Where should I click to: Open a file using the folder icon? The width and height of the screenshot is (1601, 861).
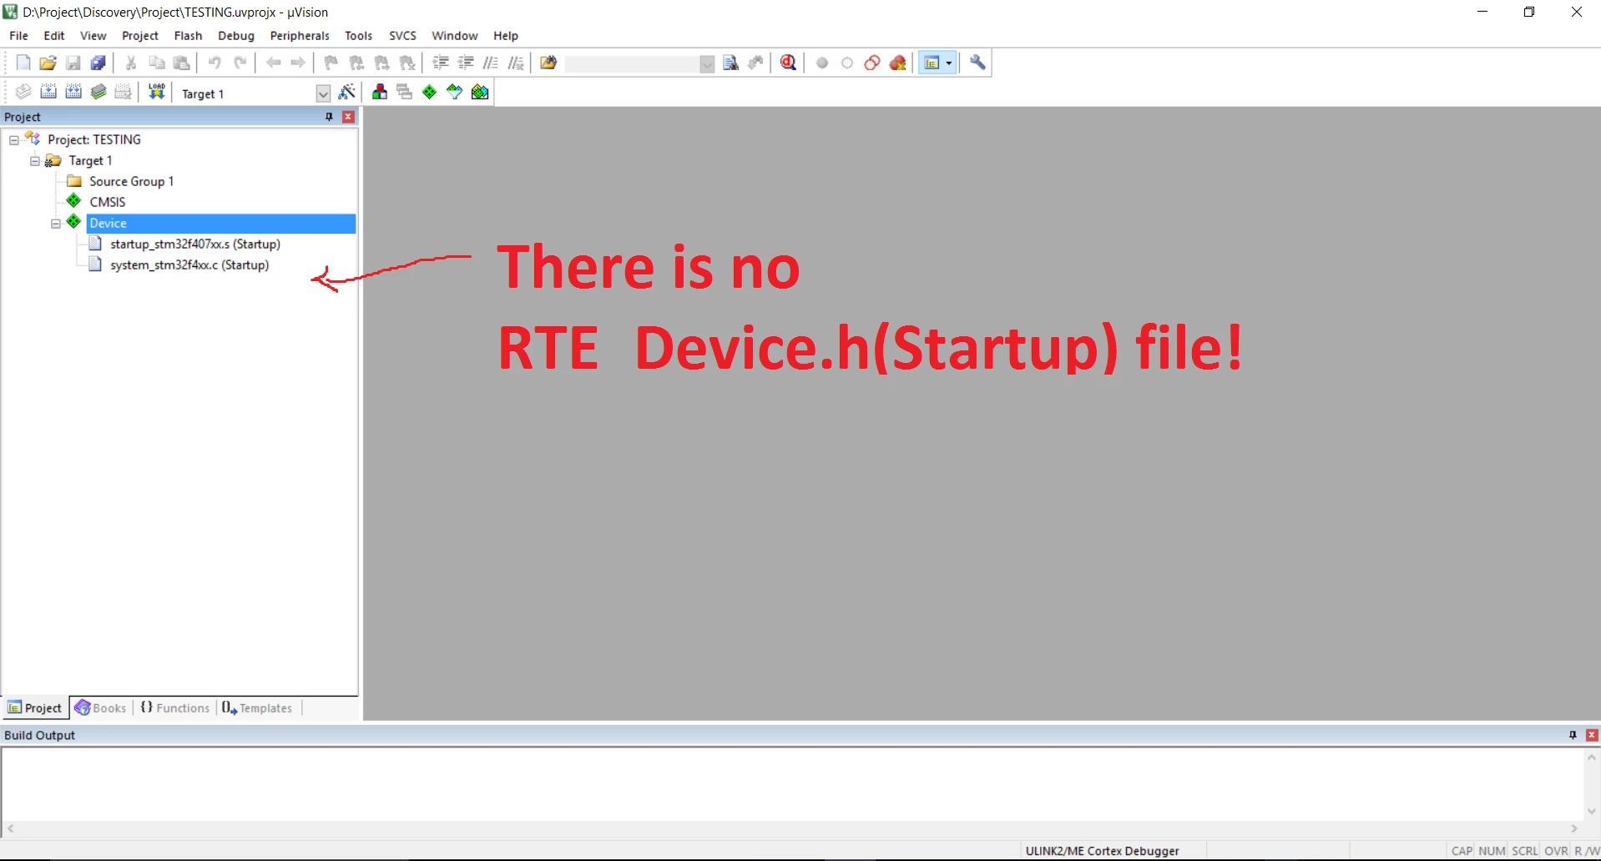pos(48,63)
